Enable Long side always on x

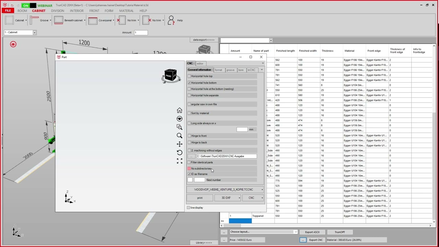[x=189, y=123]
